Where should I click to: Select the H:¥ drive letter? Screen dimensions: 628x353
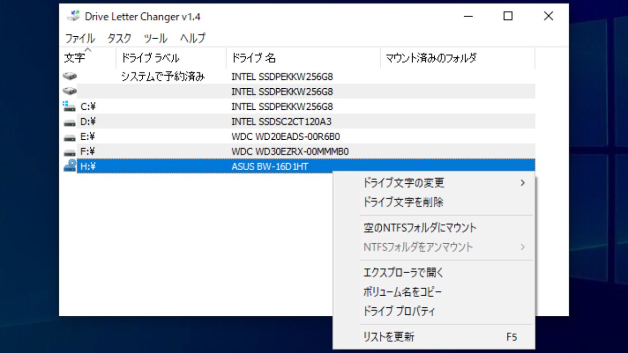click(x=88, y=167)
